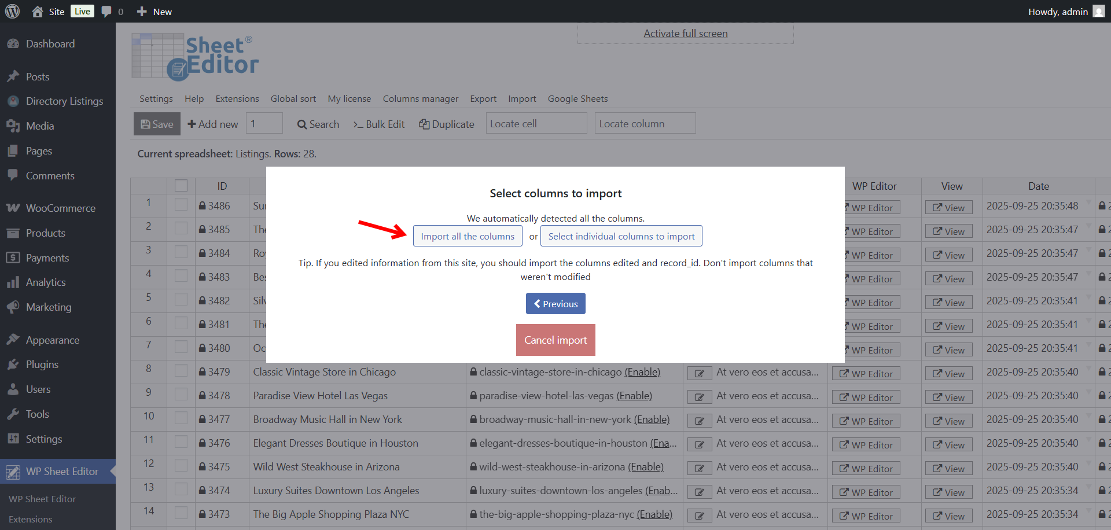
Task: Toggle the select-all rows checkbox
Action: click(x=181, y=186)
